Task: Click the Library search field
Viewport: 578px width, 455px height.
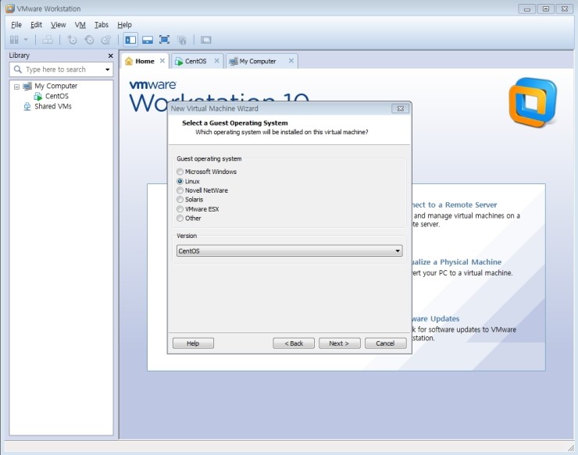Action: pos(61,69)
